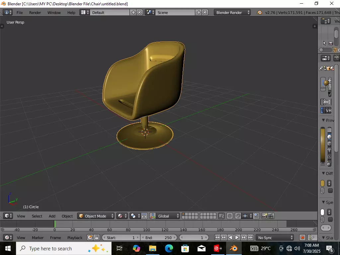
Task: Open the Add menu
Action: (x=52, y=216)
